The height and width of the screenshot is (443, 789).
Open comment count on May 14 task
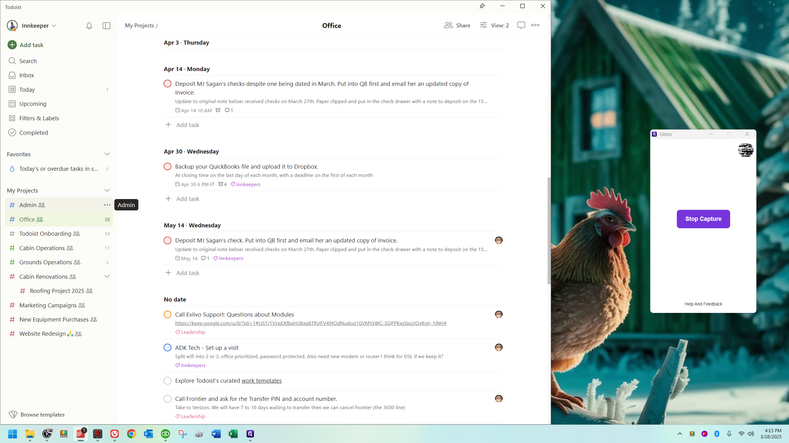point(205,258)
